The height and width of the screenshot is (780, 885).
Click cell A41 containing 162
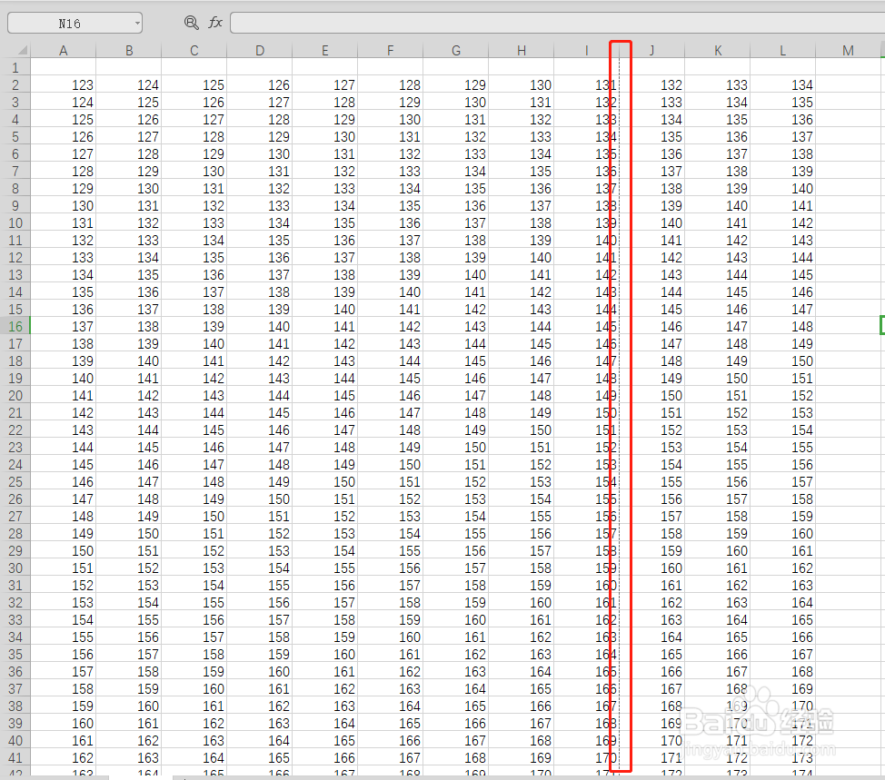click(x=64, y=758)
